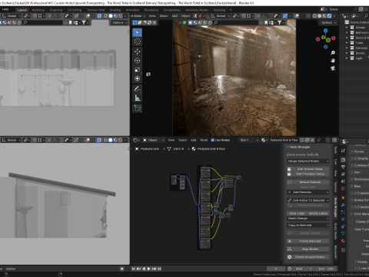
Task: Click the blue Z axis on navigation gizmo
Action: tap(325, 31)
